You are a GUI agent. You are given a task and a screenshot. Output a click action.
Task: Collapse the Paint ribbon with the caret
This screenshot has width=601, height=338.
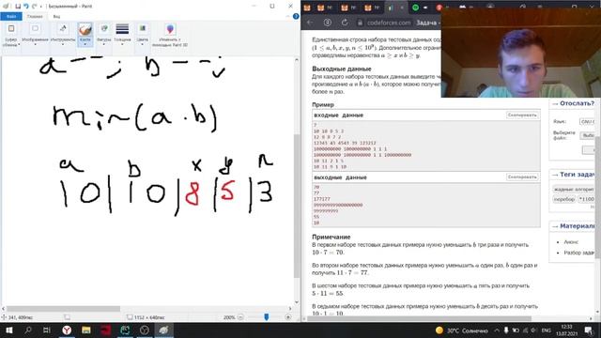[288, 16]
